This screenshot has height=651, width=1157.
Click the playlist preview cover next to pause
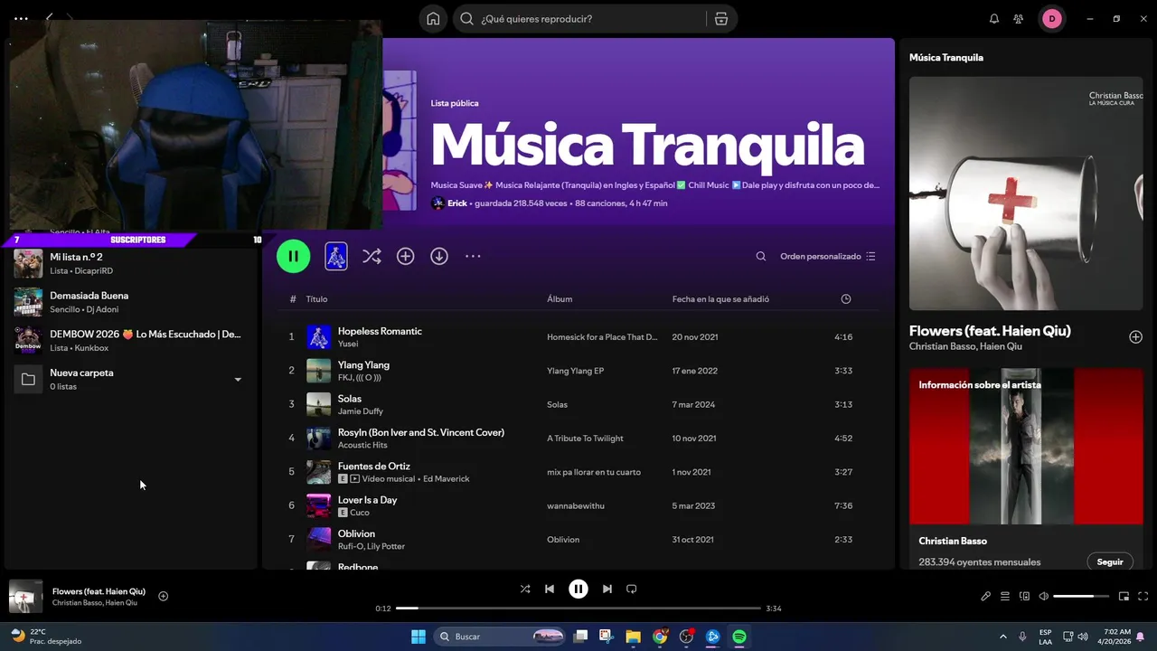(x=335, y=256)
